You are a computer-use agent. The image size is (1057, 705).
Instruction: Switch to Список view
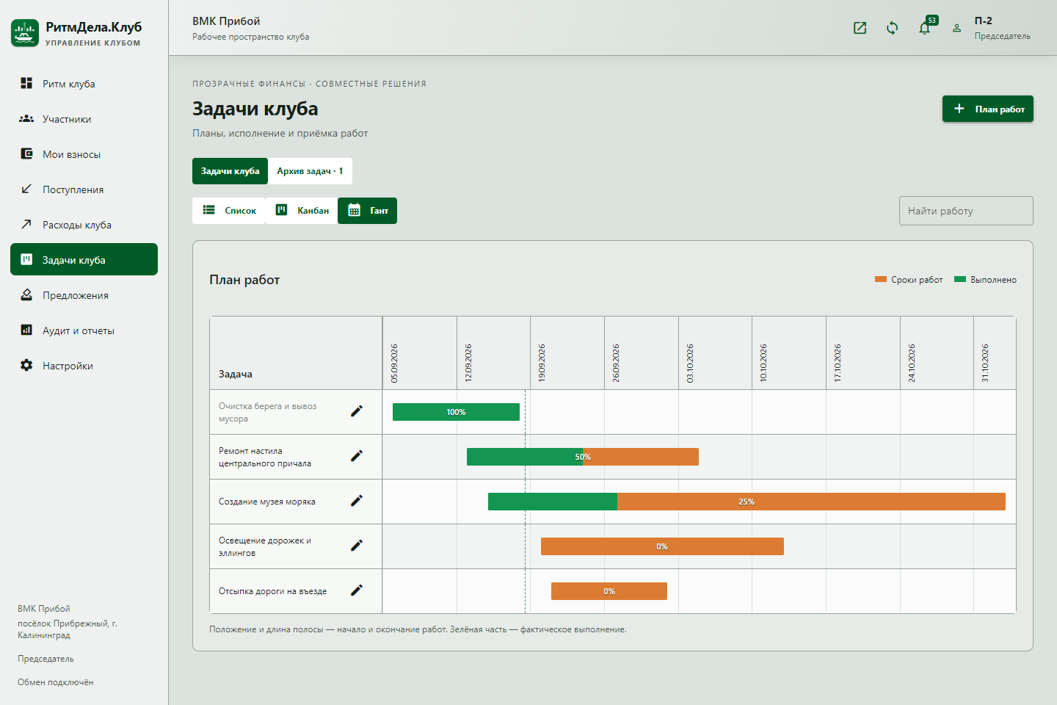coord(229,211)
